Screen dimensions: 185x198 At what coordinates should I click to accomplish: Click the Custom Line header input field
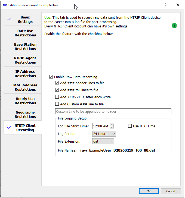[113, 112]
